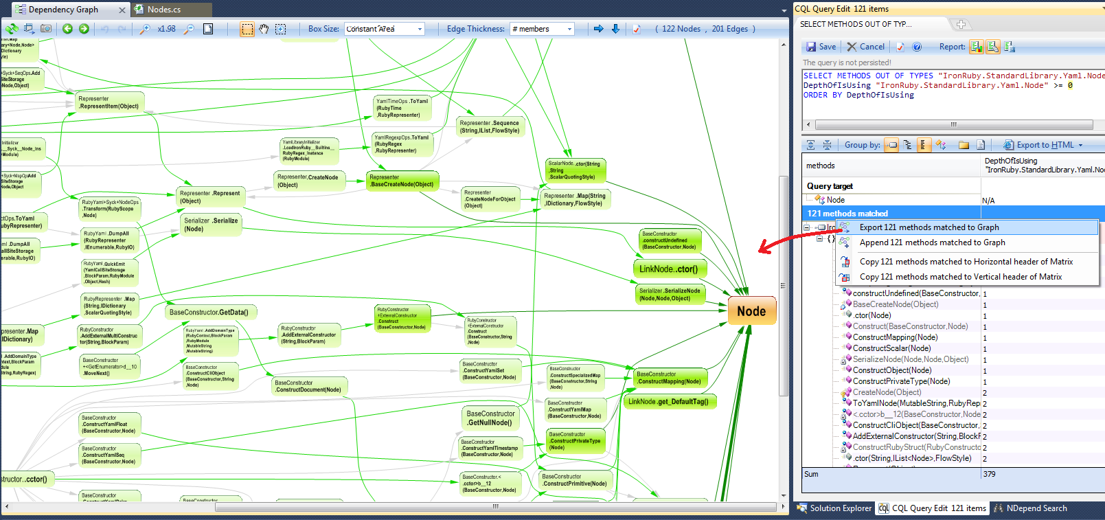Open the Solution Explorer tab
This screenshot has height=520, width=1105.
click(834, 508)
